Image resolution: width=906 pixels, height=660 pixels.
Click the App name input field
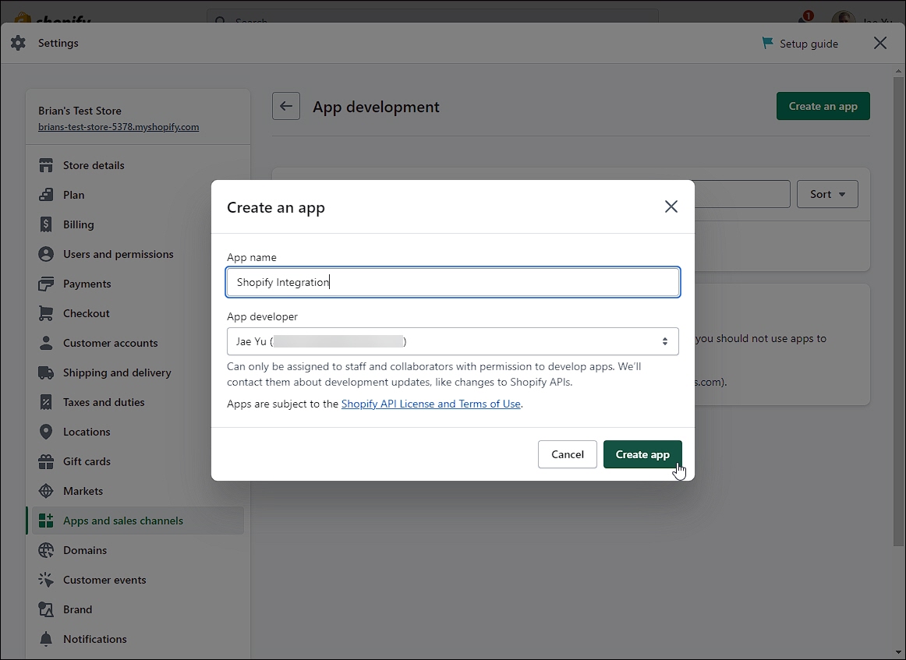(x=453, y=282)
